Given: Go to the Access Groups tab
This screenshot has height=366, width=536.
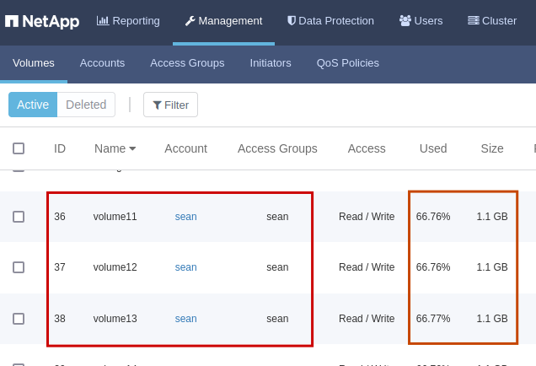Looking at the screenshot, I should 187,63.
